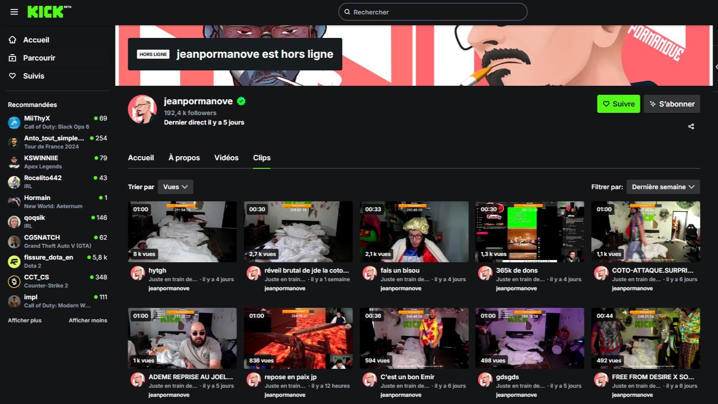718x404 pixels.
Task: Click fissure_dota_en channel avatar
Action: point(14,261)
